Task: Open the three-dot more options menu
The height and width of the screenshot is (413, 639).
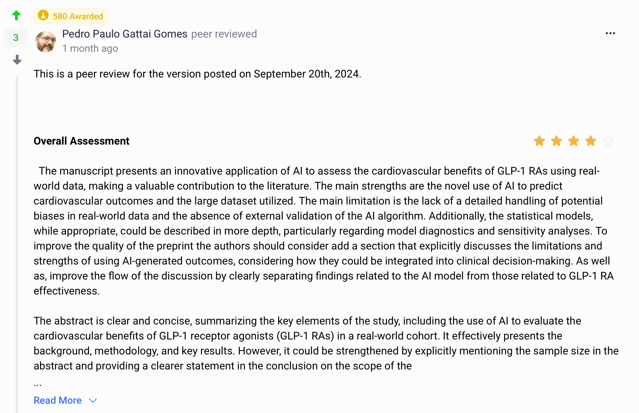Action: 610,33
